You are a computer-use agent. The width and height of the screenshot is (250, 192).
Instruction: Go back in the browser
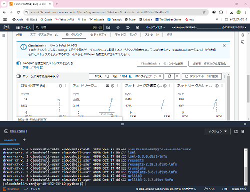pos(4,12)
